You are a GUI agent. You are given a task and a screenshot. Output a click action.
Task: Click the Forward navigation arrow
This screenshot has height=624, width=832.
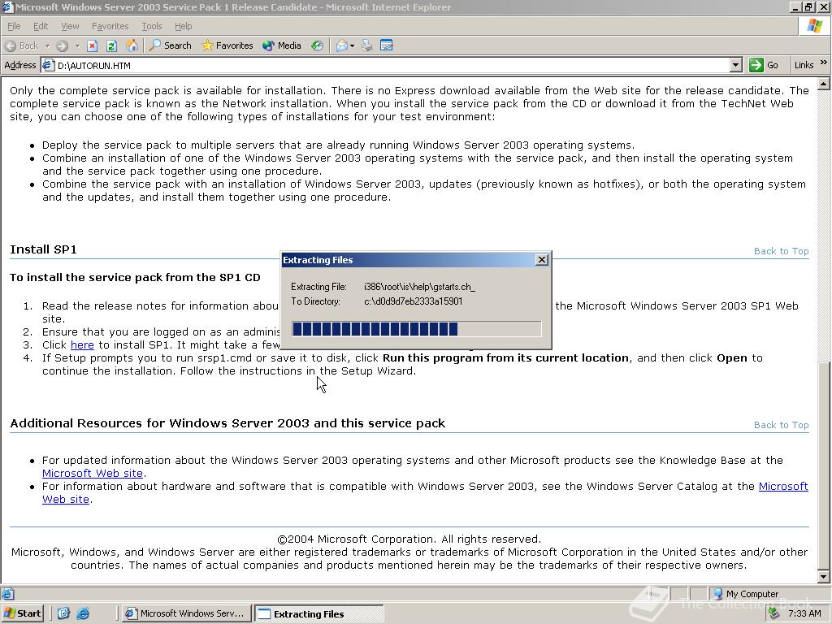click(x=62, y=45)
